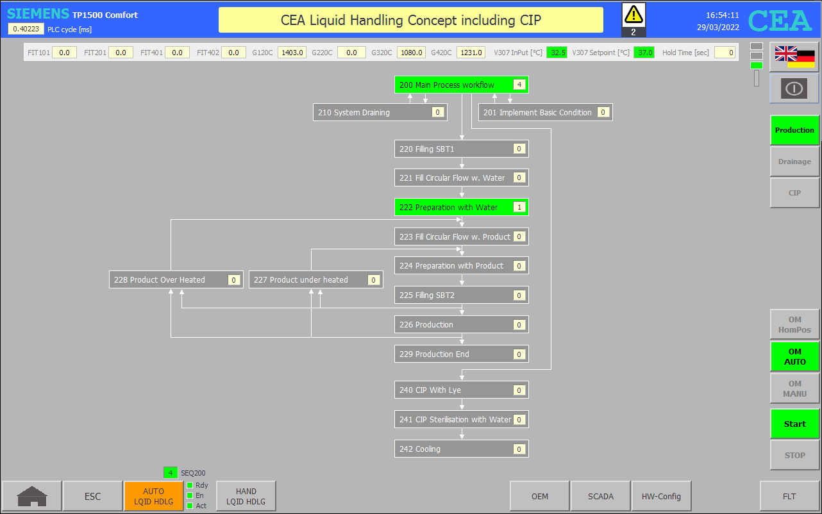Click the green level indicator bar

click(757, 65)
